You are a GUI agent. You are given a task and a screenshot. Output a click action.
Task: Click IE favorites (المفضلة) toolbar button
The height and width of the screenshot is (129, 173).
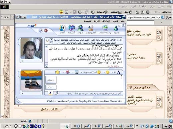(116, 12)
